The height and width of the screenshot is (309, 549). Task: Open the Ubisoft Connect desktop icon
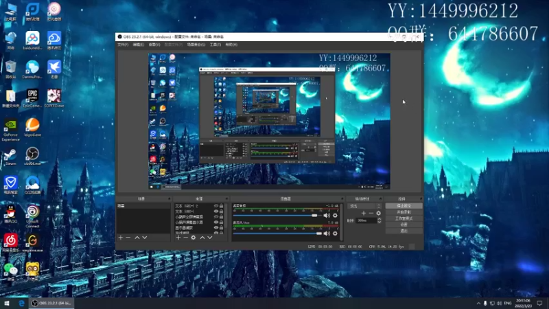[x=32, y=216]
